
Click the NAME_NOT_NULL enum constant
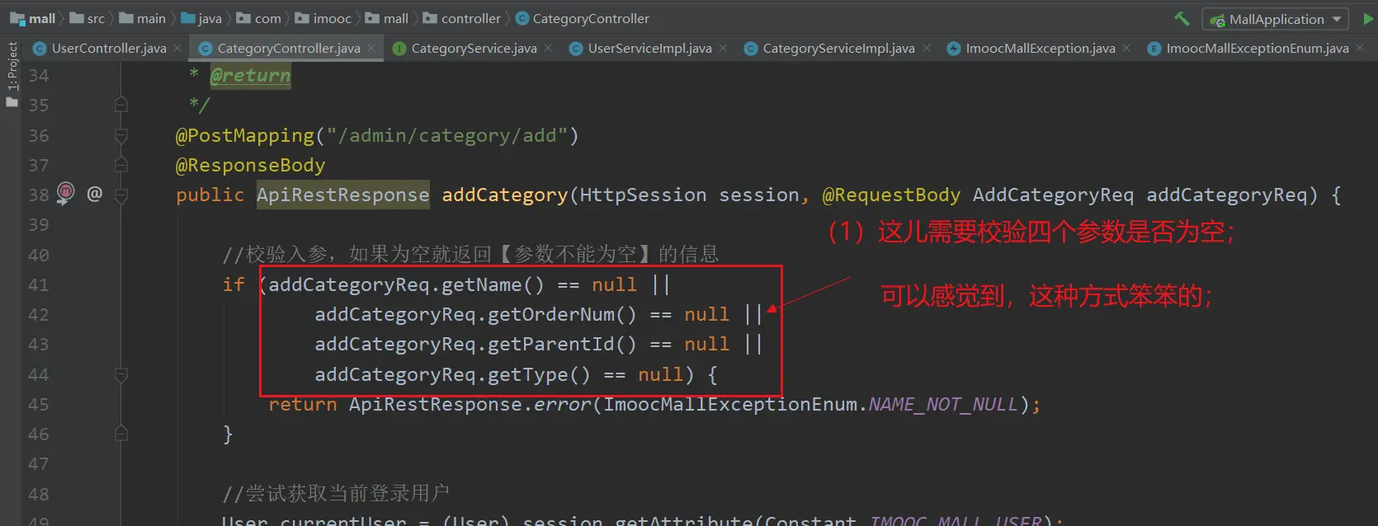[943, 405]
